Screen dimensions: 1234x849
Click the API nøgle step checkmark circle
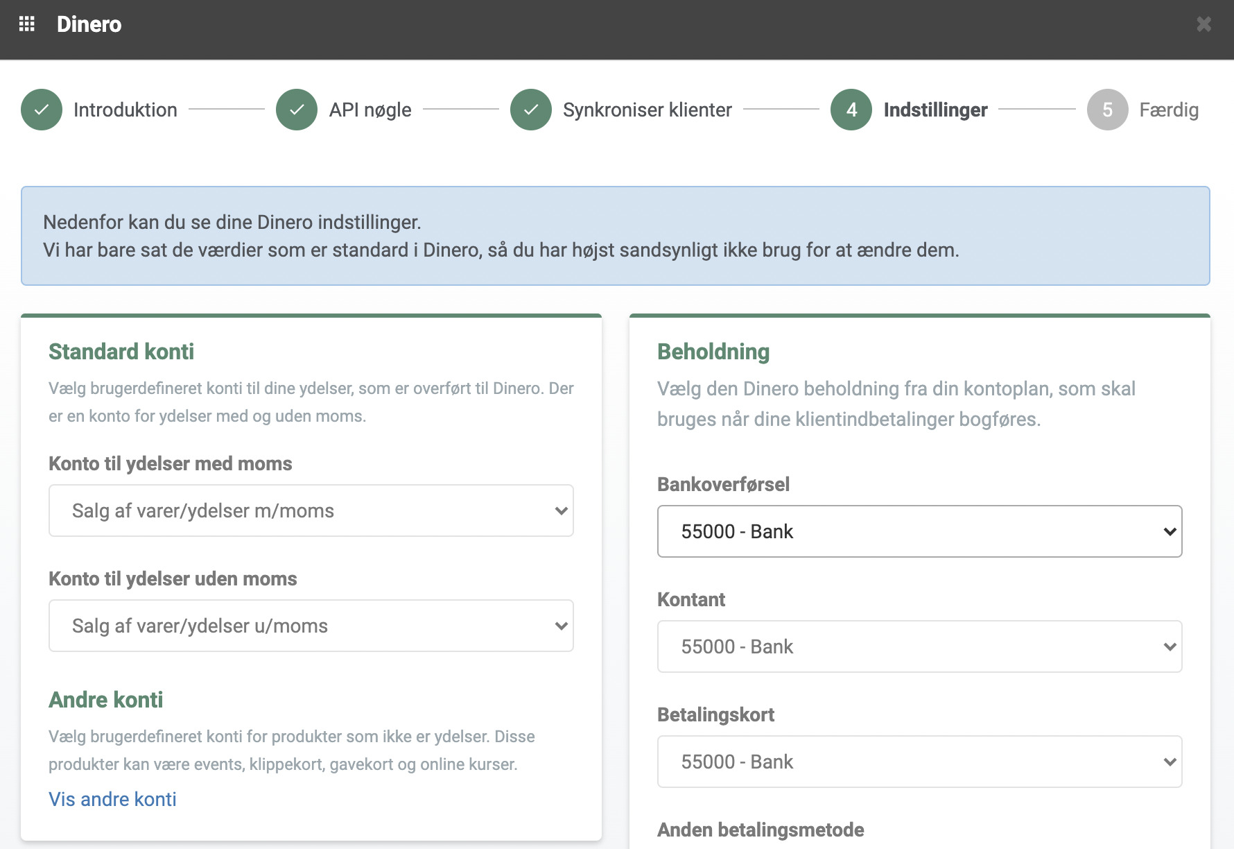[x=297, y=110]
